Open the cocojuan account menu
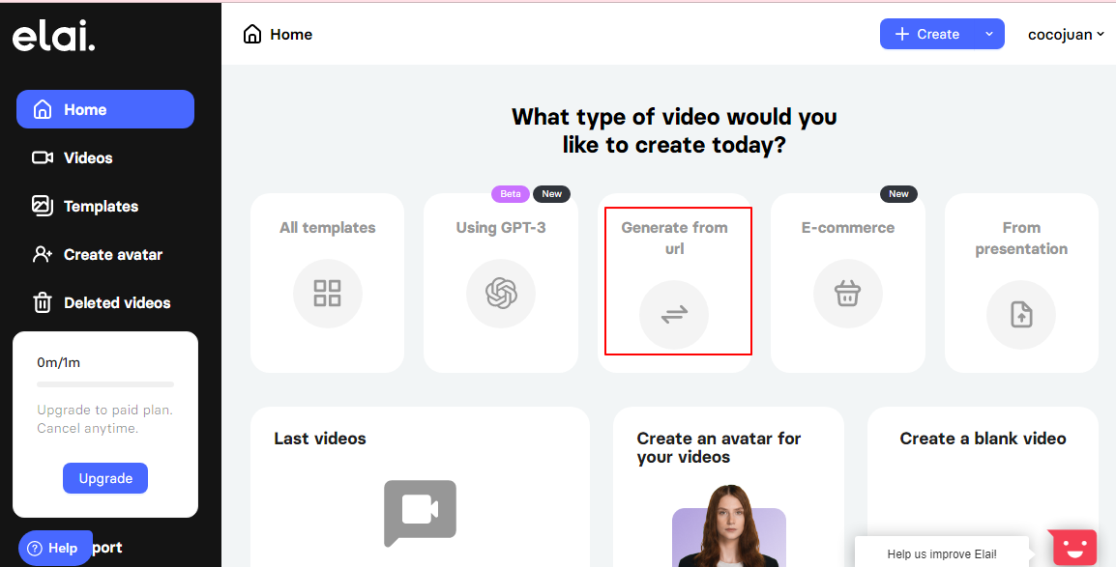This screenshot has height=567, width=1116. click(1066, 34)
